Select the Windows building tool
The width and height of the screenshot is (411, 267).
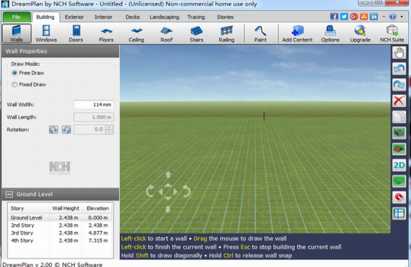[46, 34]
